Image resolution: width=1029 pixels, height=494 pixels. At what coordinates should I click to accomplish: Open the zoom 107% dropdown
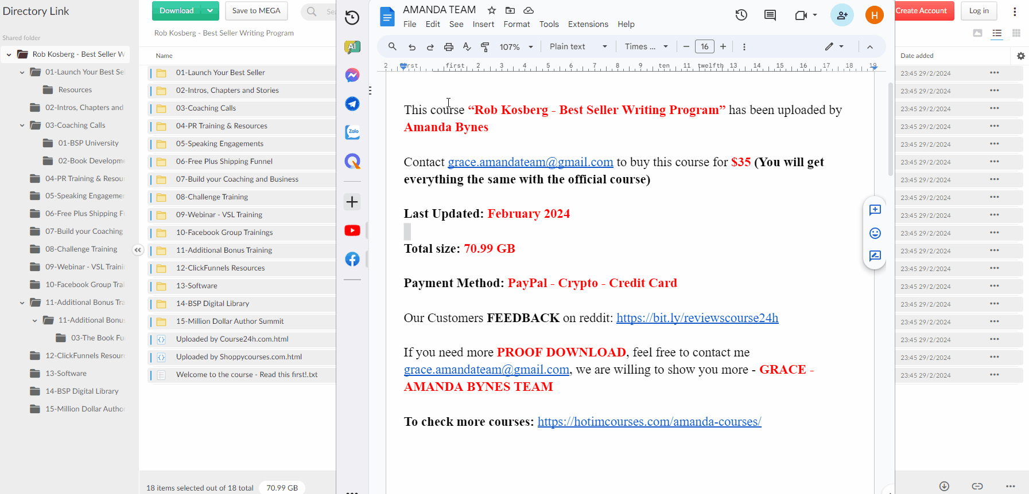(517, 47)
